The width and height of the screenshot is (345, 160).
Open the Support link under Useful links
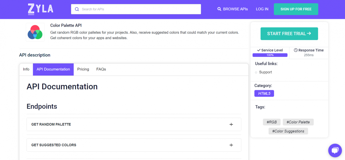265,72
